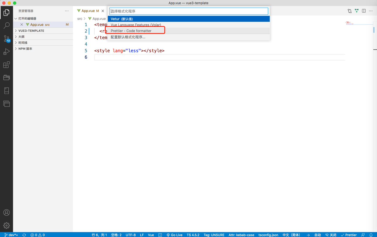The image size is (377, 237).
Task: Place cursor on empty line 6
Action: (x=220, y=57)
